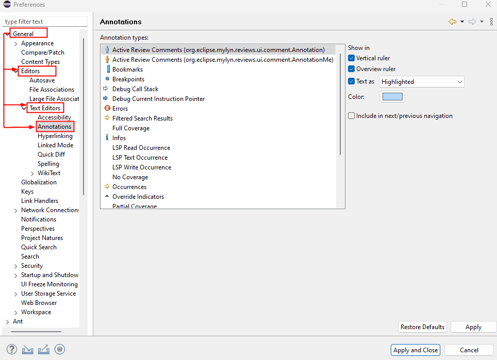
Task: Click the Apply and Close button
Action: tap(415, 350)
